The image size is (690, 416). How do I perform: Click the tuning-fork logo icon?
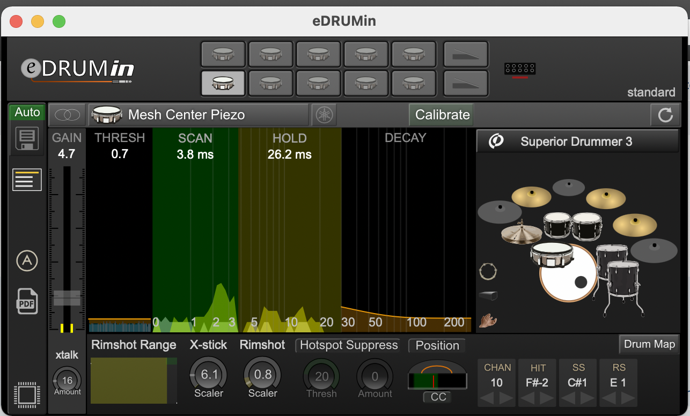pyautogui.click(x=324, y=115)
